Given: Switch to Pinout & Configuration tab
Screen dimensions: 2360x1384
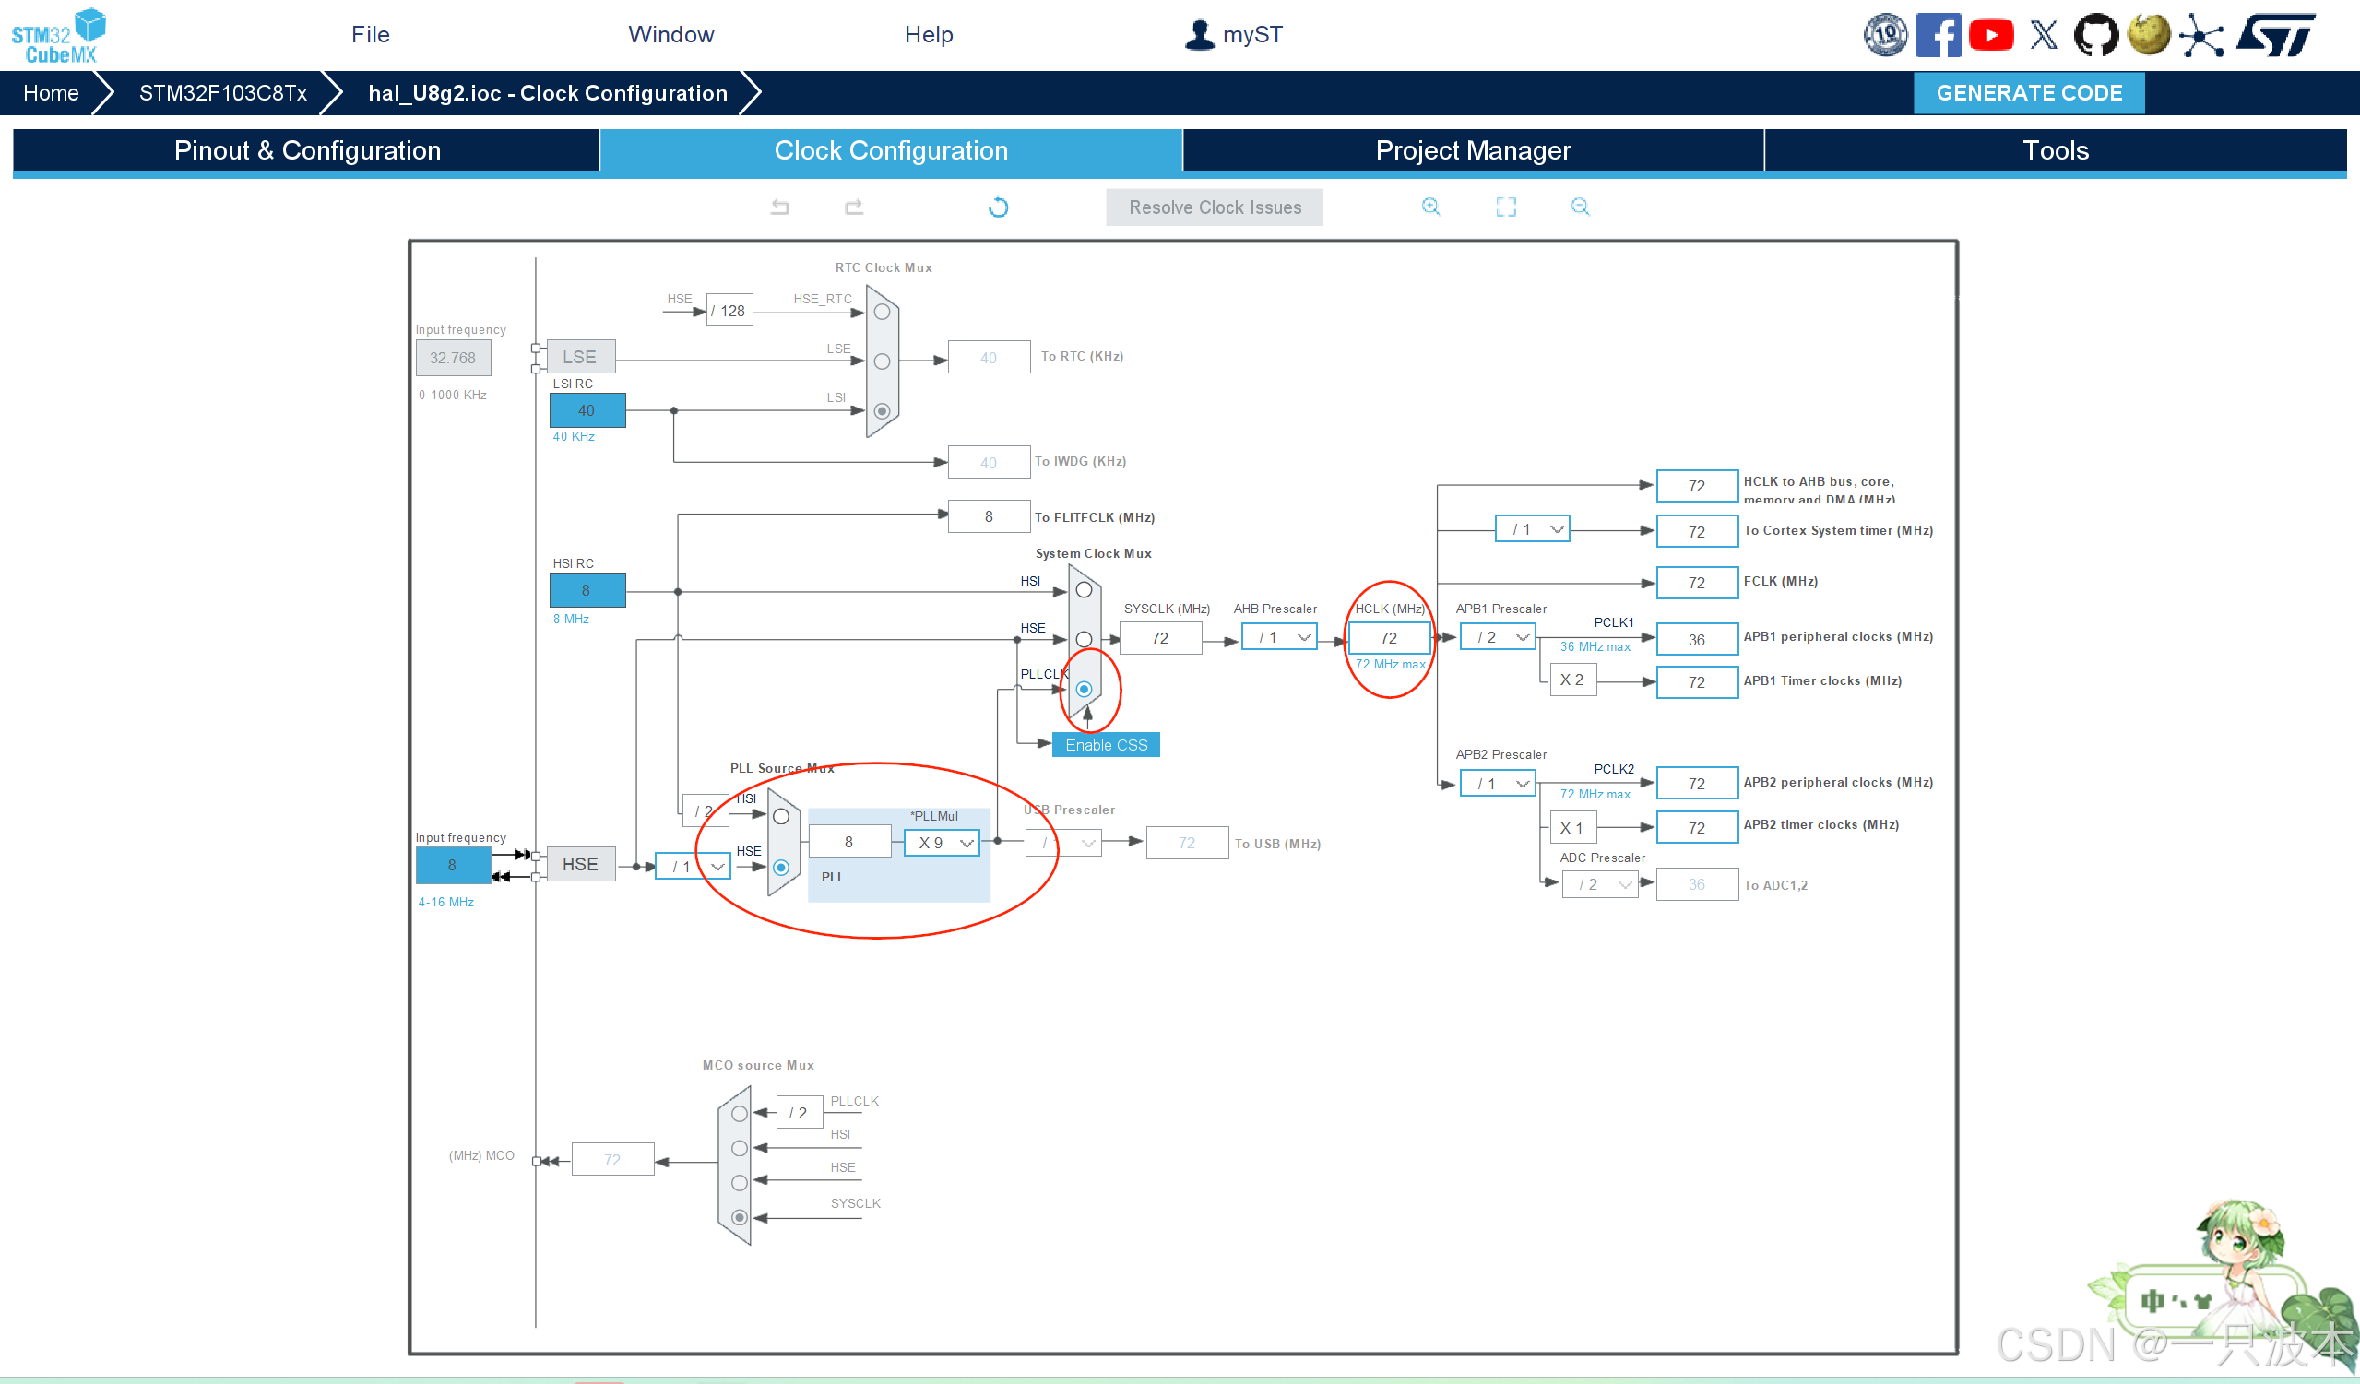Looking at the screenshot, I should click(306, 151).
